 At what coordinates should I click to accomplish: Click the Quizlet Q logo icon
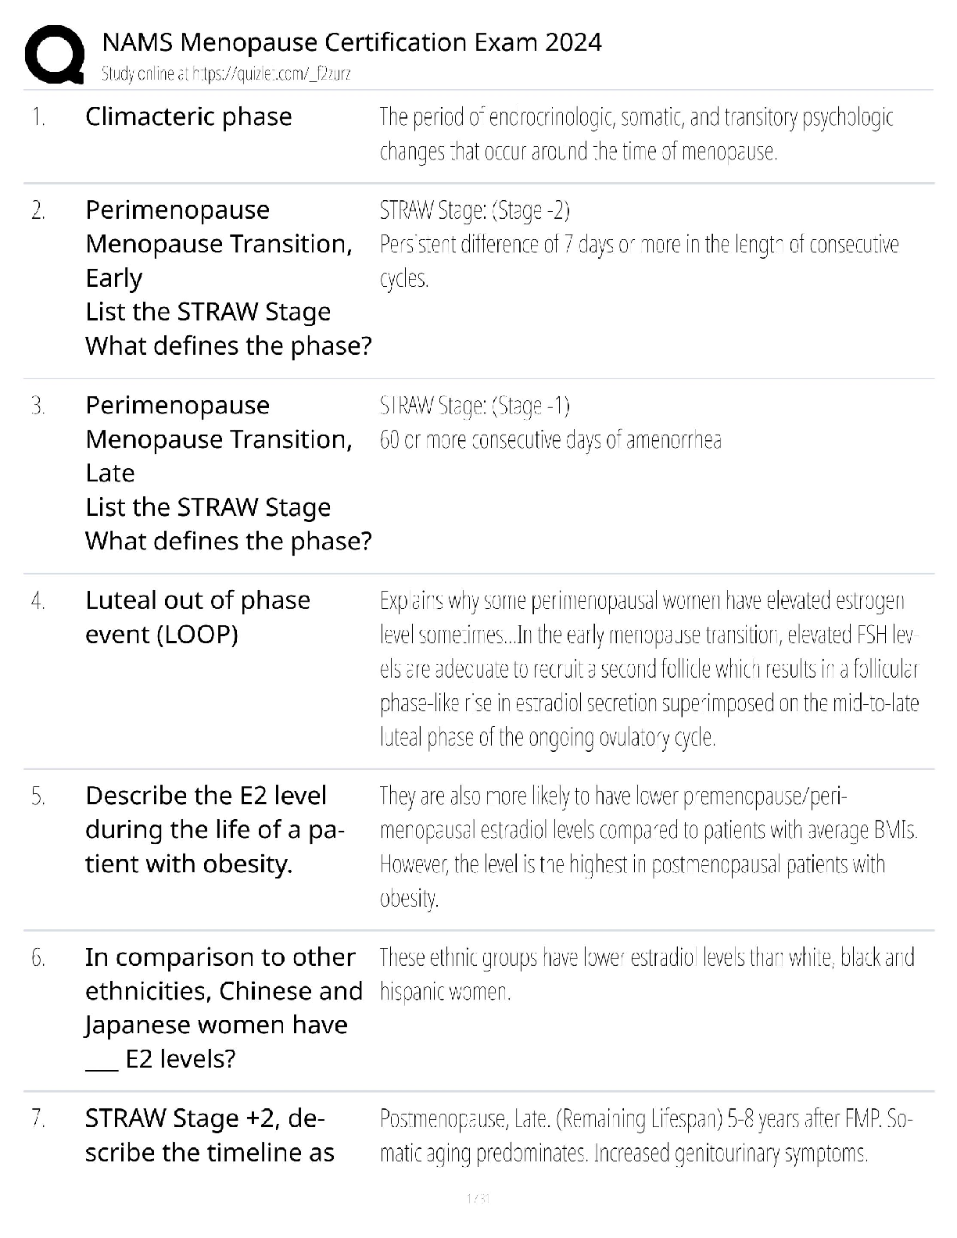54,55
